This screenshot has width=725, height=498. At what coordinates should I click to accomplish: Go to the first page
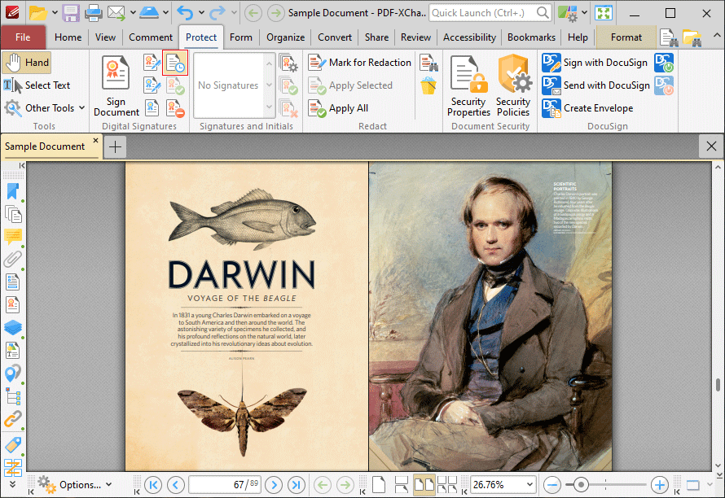click(x=153, y=485)
